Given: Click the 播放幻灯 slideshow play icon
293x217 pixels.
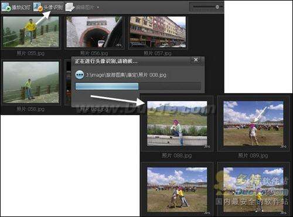Looking at the screenshot, I should point(6,7).
